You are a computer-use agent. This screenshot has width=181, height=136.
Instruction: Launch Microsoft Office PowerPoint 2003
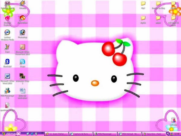click(x=23, y=50)
